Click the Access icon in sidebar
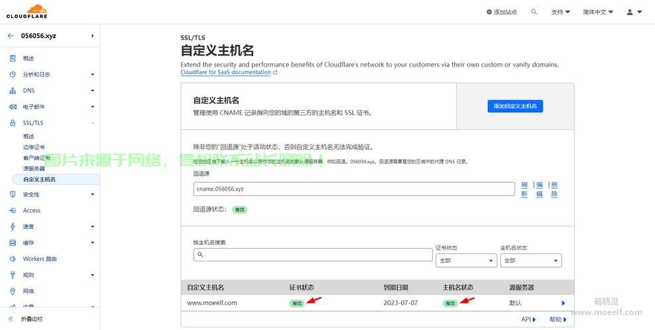 [x=13, y=211]
